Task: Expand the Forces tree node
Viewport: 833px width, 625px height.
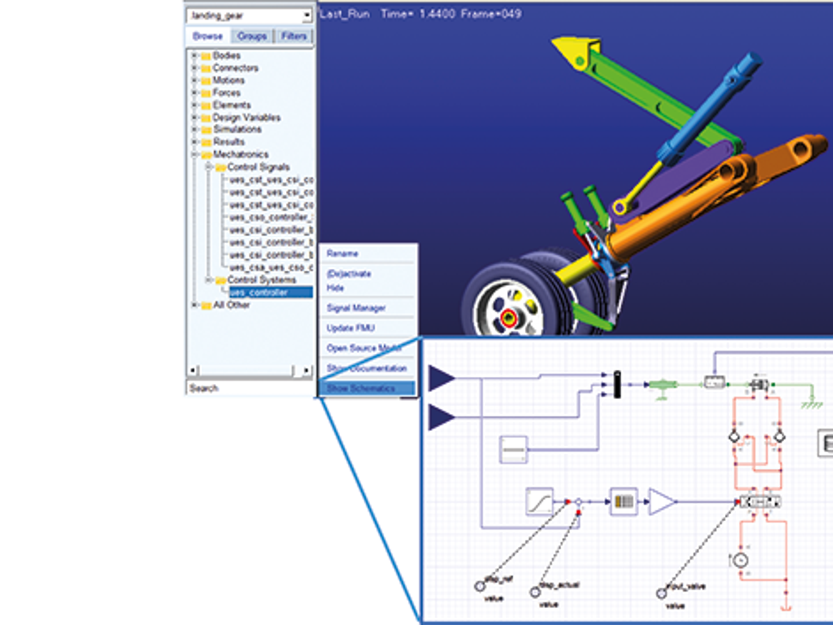Action: pyautogui.click(x=194, y=92)
